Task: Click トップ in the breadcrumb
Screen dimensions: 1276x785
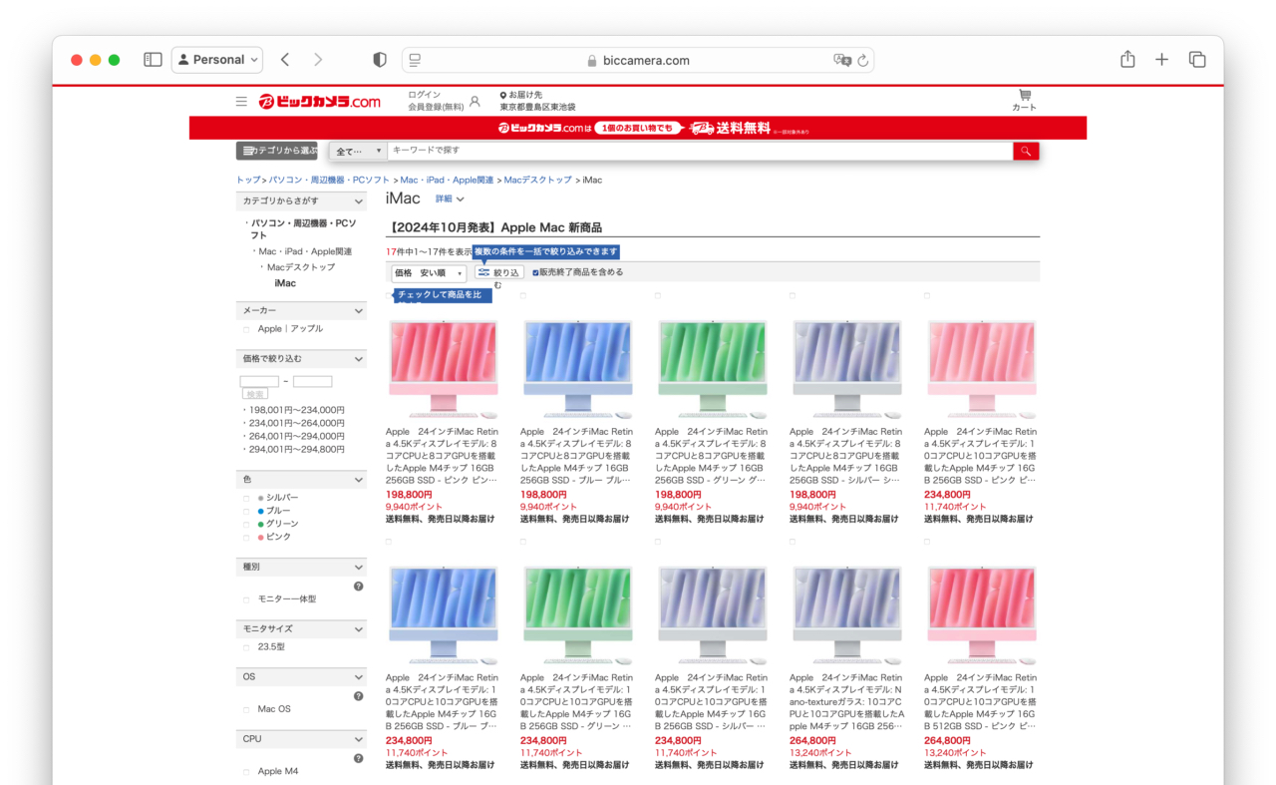Action: click(247, 181)
